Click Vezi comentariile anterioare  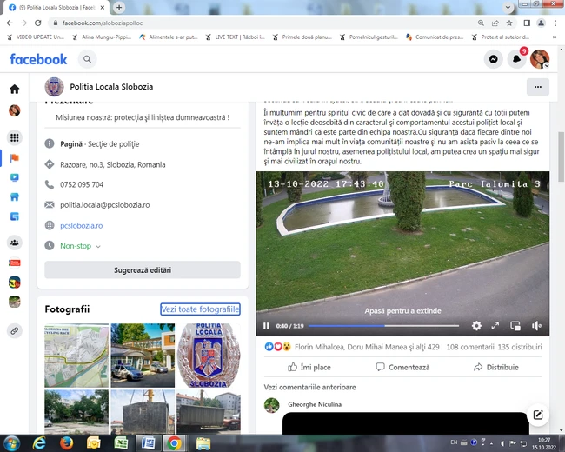[x=310, y=387]
